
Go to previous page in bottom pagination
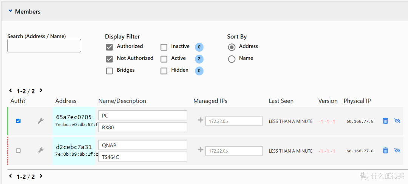point(11,176)
